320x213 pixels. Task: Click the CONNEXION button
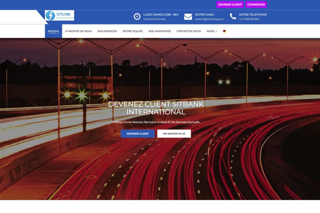[256, 5]
